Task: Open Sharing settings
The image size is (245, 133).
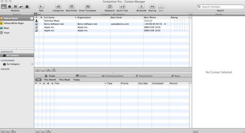Action: 152,6
